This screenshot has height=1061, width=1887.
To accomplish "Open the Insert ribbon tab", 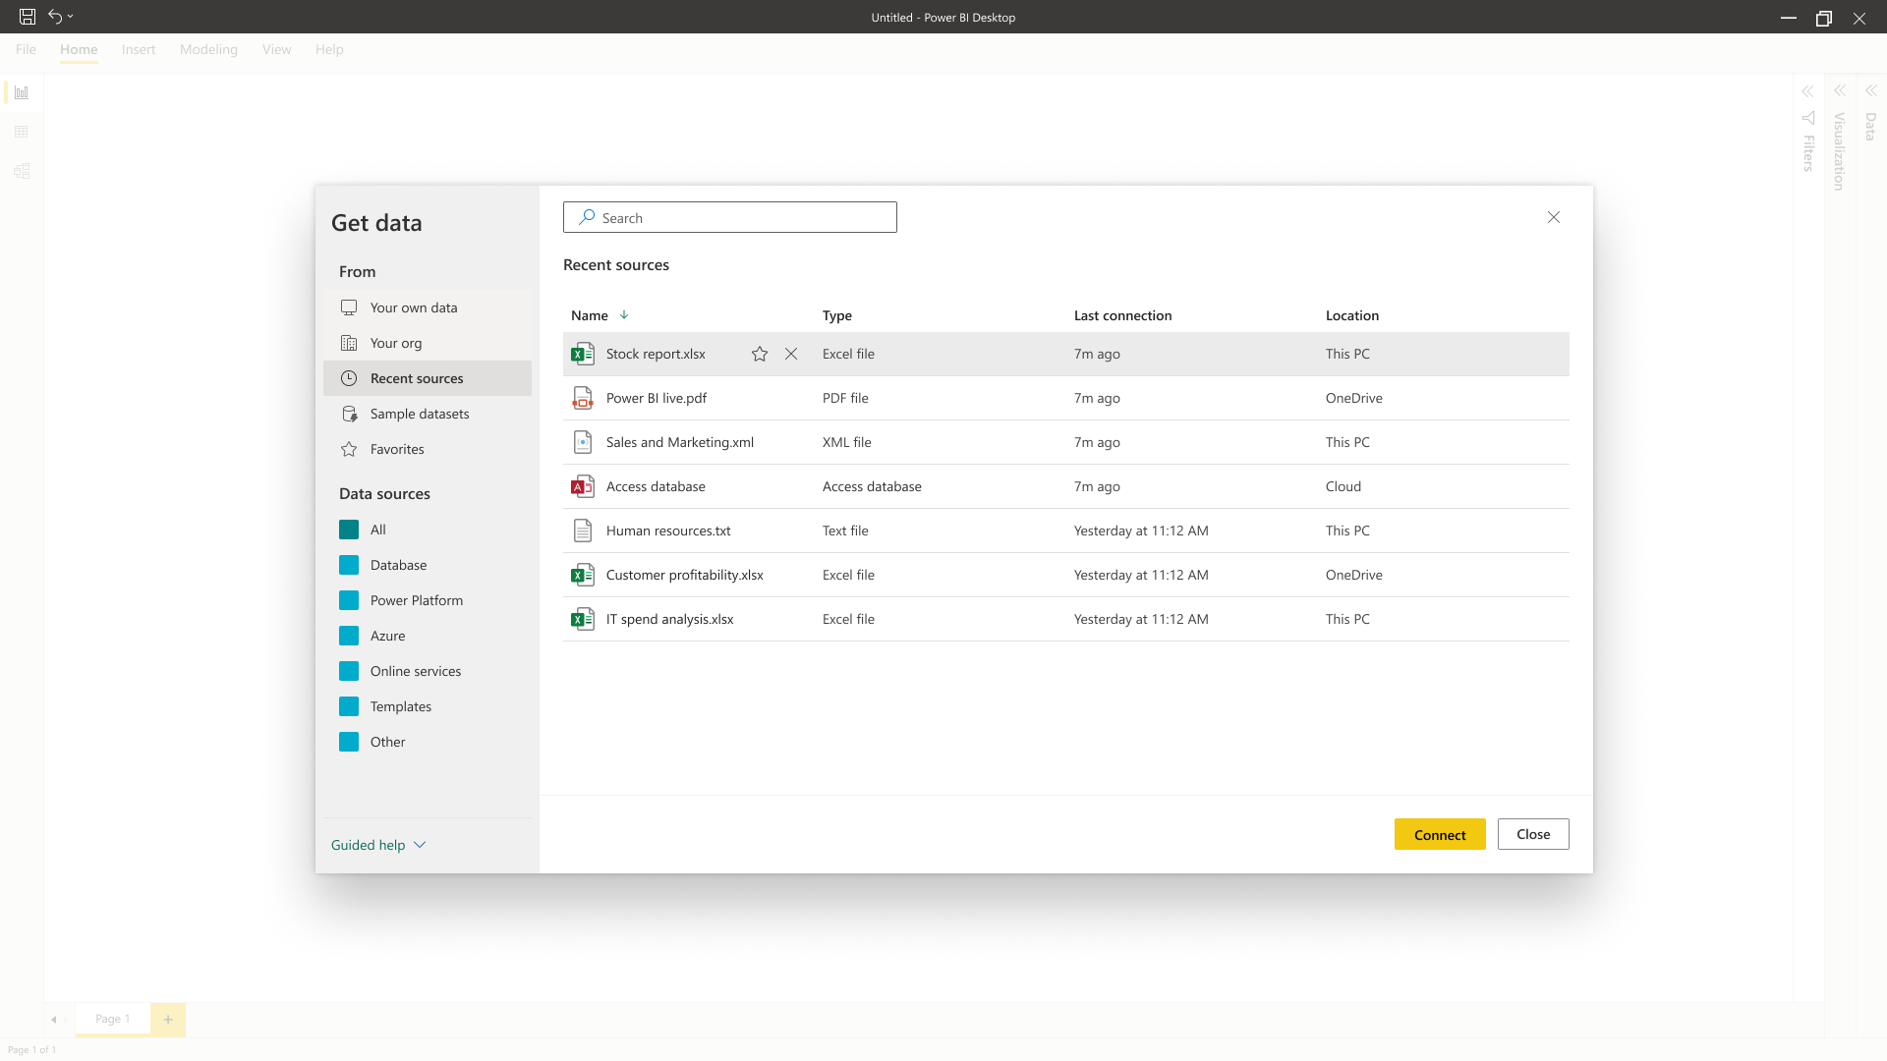I will pos(139,49).
